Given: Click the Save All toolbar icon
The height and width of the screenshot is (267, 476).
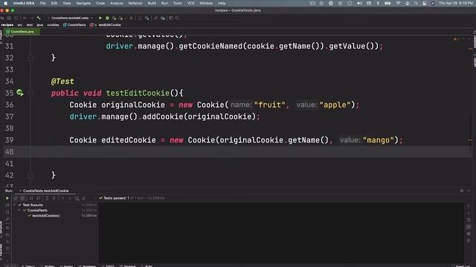Looking at the screenshot, I should (9, 18).
